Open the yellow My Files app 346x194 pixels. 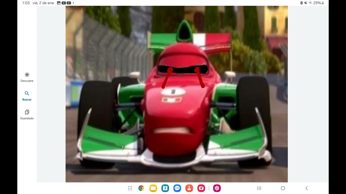pyautogui.click(x=153, y=188)
